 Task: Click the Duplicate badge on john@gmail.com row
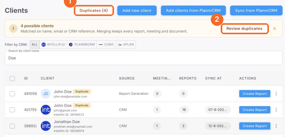pos(82,105)
